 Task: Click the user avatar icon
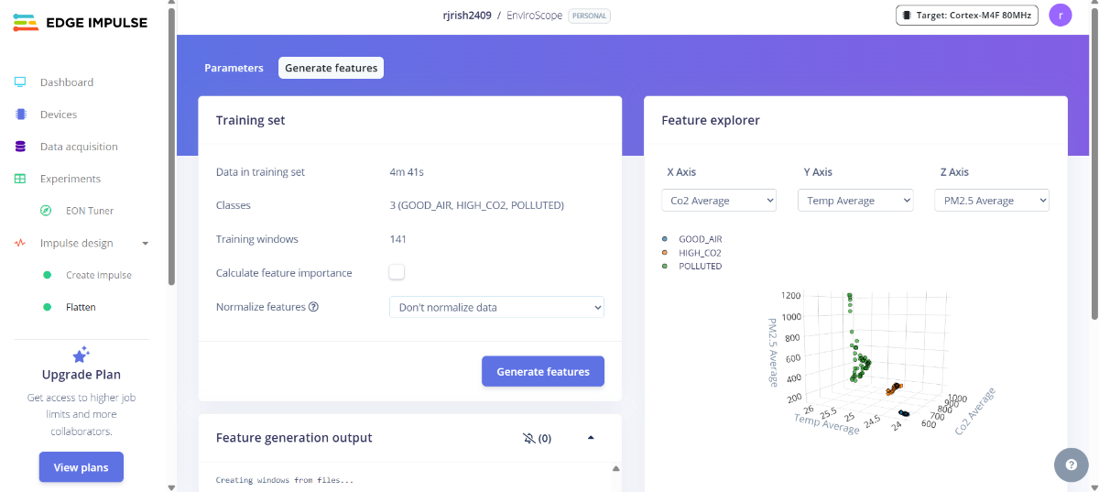[1061, 16]
